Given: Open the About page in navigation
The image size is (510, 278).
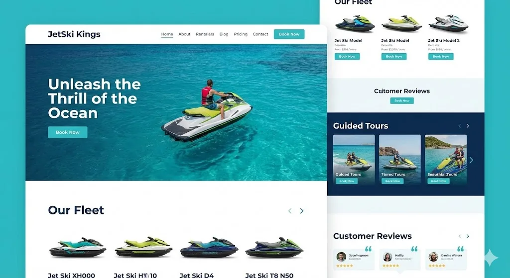Looking at the screenshot, I should pos(184,34).
